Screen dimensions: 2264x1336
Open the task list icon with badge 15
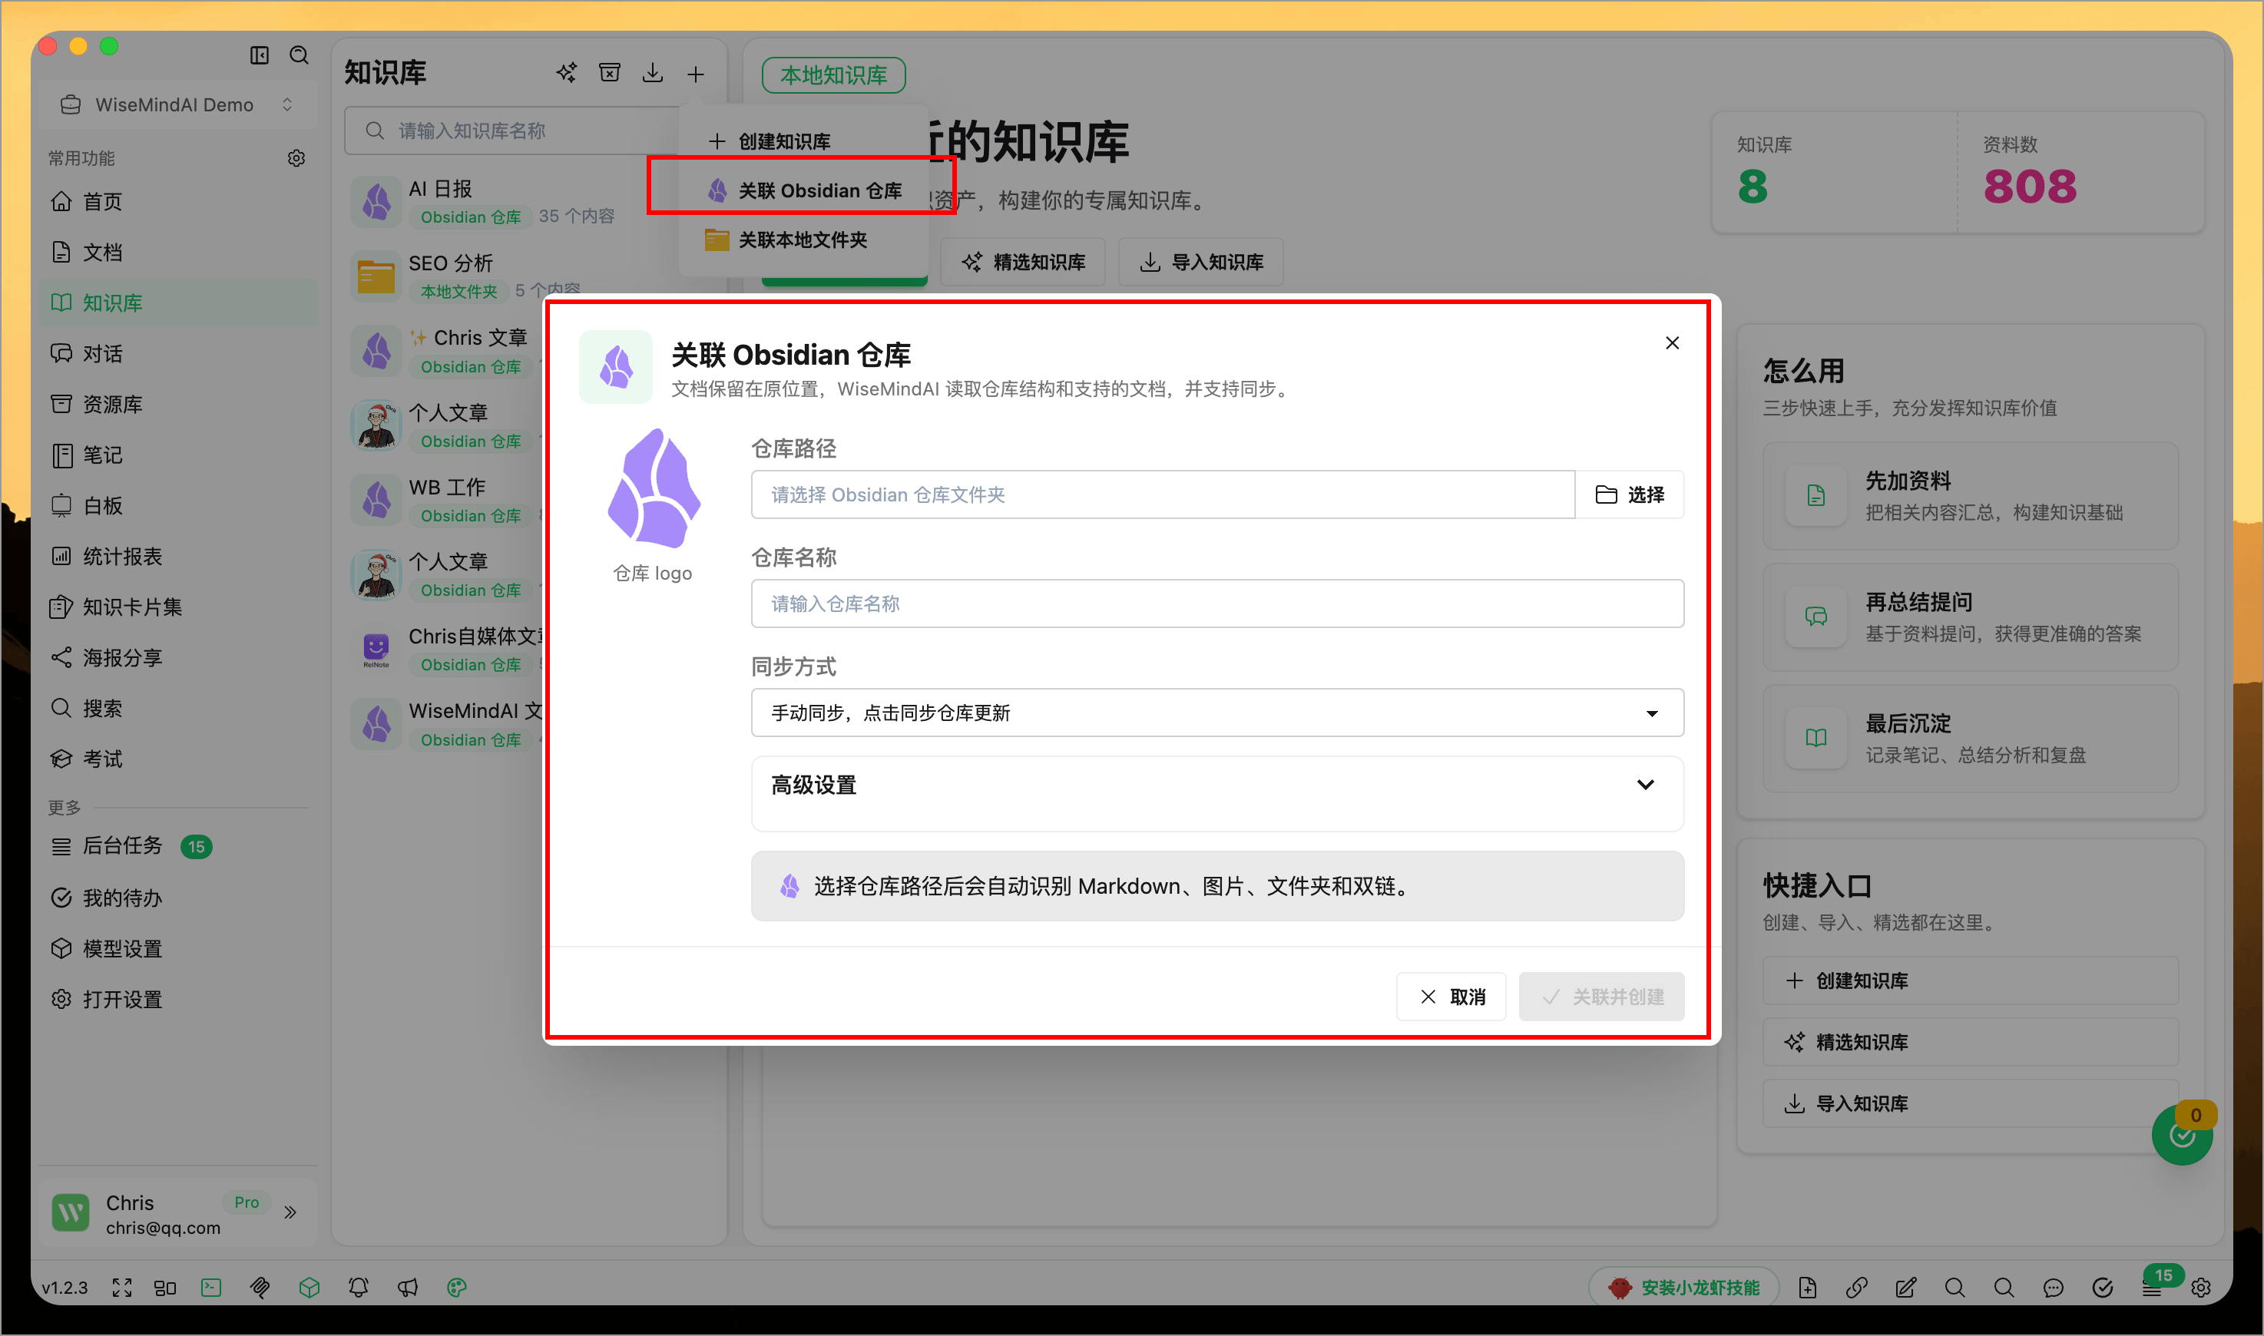(2153, 1288)
